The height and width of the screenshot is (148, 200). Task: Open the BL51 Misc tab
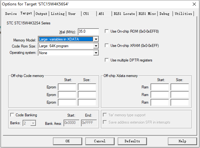tap(147, 14)
